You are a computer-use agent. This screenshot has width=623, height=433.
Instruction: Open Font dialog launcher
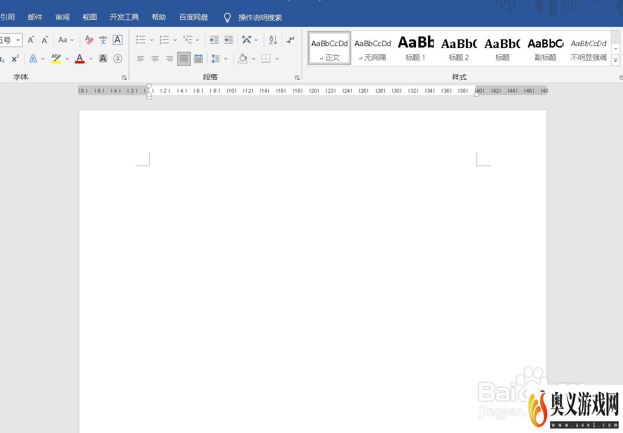click(x=124, y=77)
